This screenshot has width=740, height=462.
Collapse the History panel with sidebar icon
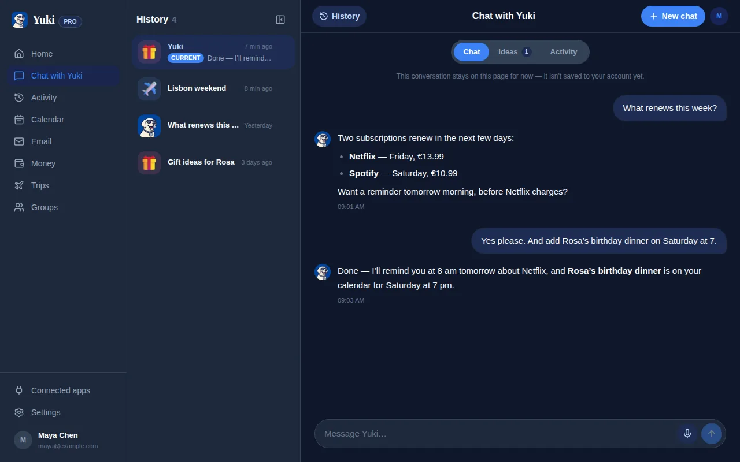pos(280,20)
